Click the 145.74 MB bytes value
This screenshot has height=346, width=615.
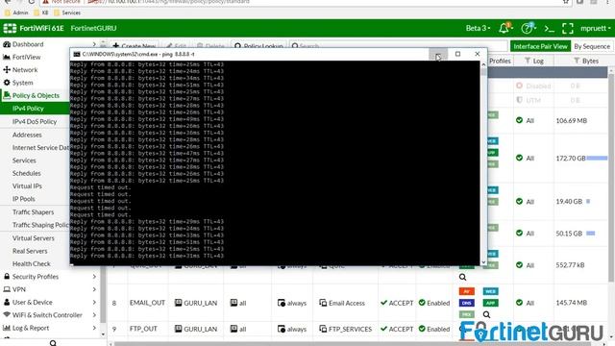click(x=572, y=303)
